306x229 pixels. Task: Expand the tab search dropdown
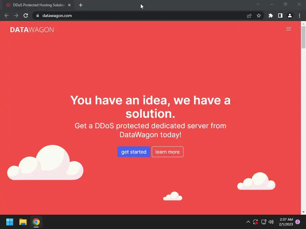pos(258,4)
